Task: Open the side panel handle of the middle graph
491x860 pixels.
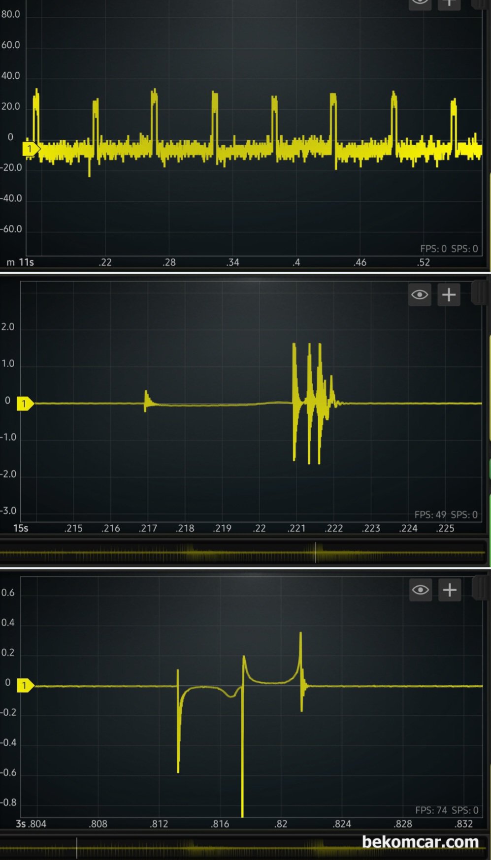Action: 479,293
